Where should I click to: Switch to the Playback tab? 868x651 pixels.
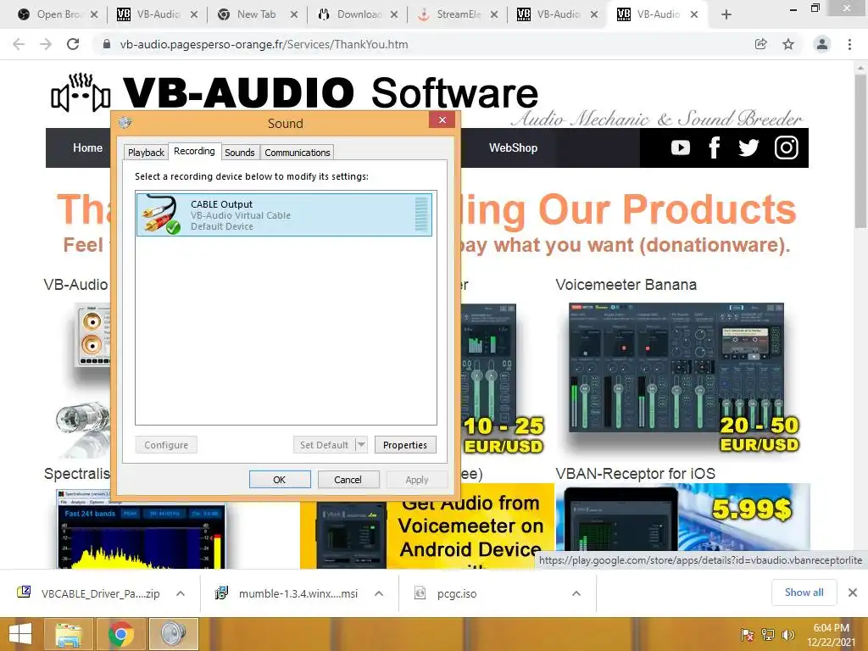(x=146, y=153)
